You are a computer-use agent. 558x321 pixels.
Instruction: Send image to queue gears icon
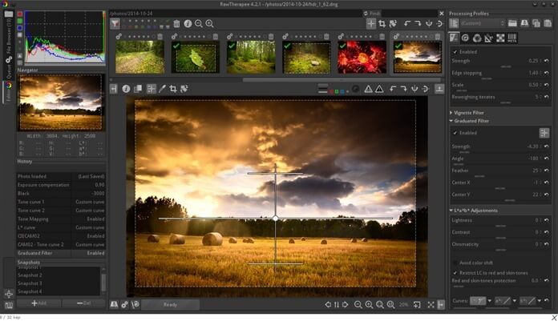click(x=124, y=305)
